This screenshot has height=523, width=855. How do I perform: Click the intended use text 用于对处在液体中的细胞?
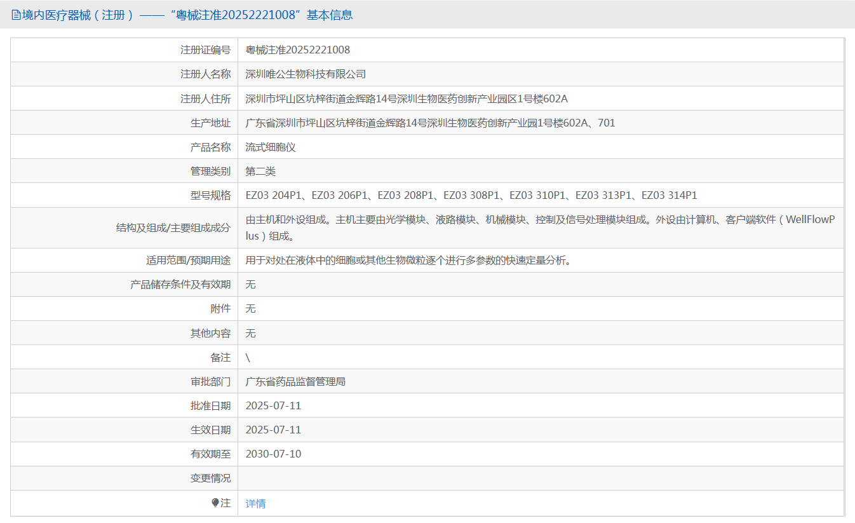[408, 260]
